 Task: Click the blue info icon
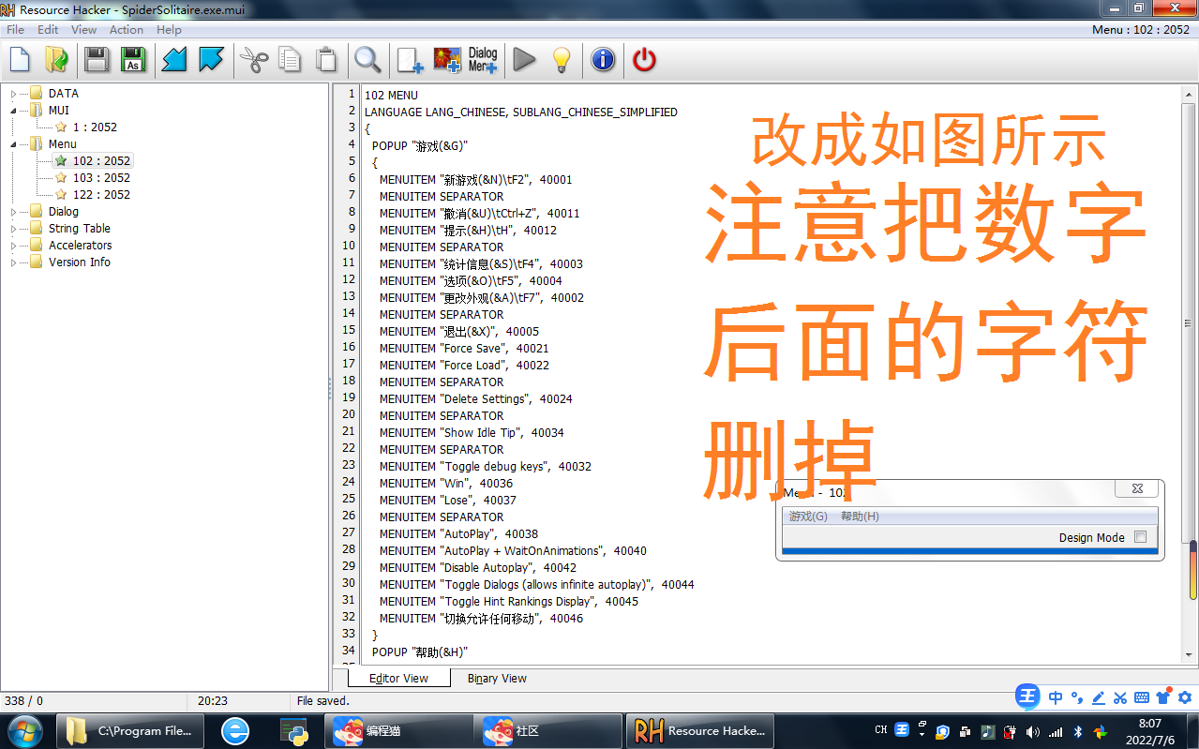pyautogui.click(x=603, y=60)
